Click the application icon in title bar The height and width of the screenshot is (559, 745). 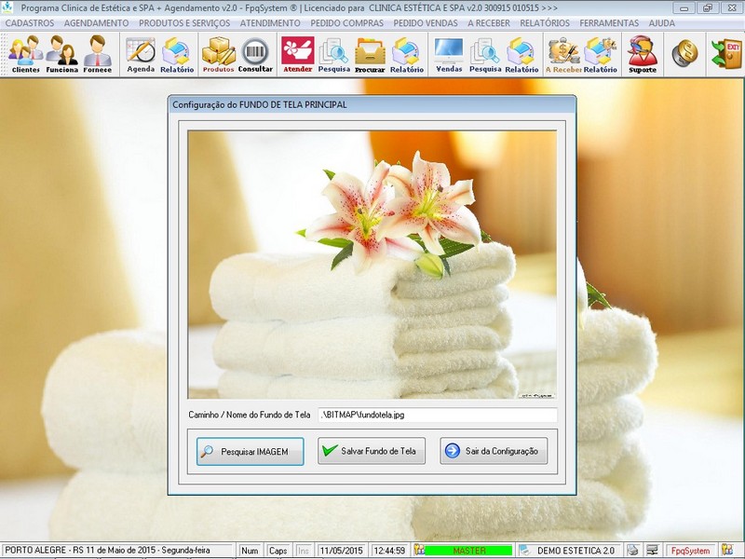point(7,7)
